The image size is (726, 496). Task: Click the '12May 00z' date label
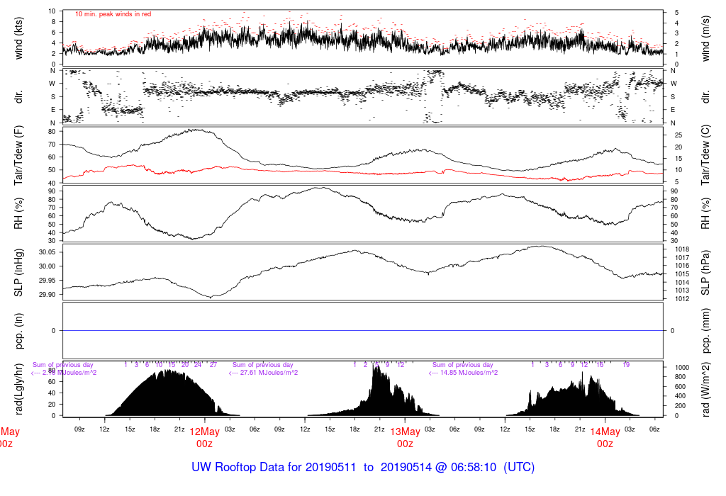(x=205, y=438)
